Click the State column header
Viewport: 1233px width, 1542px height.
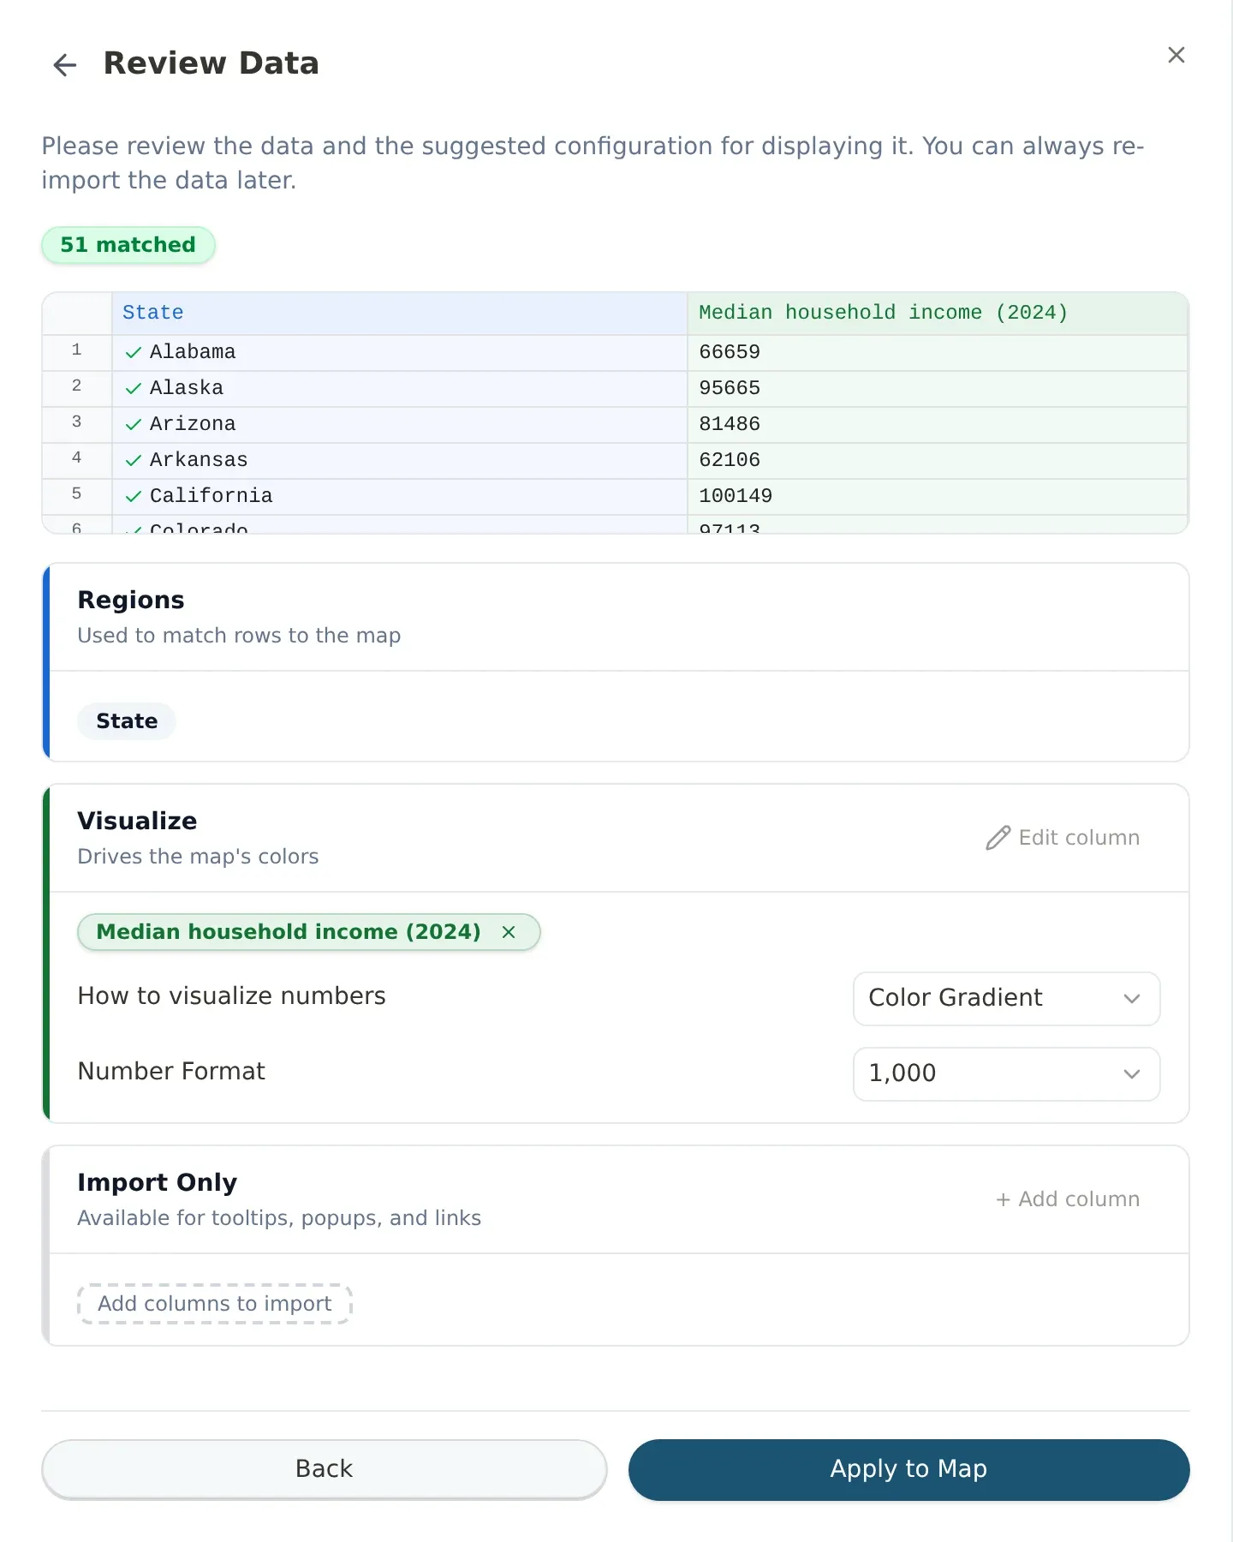(x=399, y=314)
